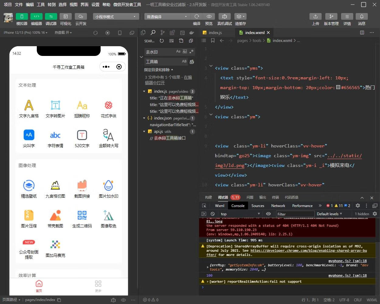
Task: Switch to the Network tab
Action: [x=278, y=206]
